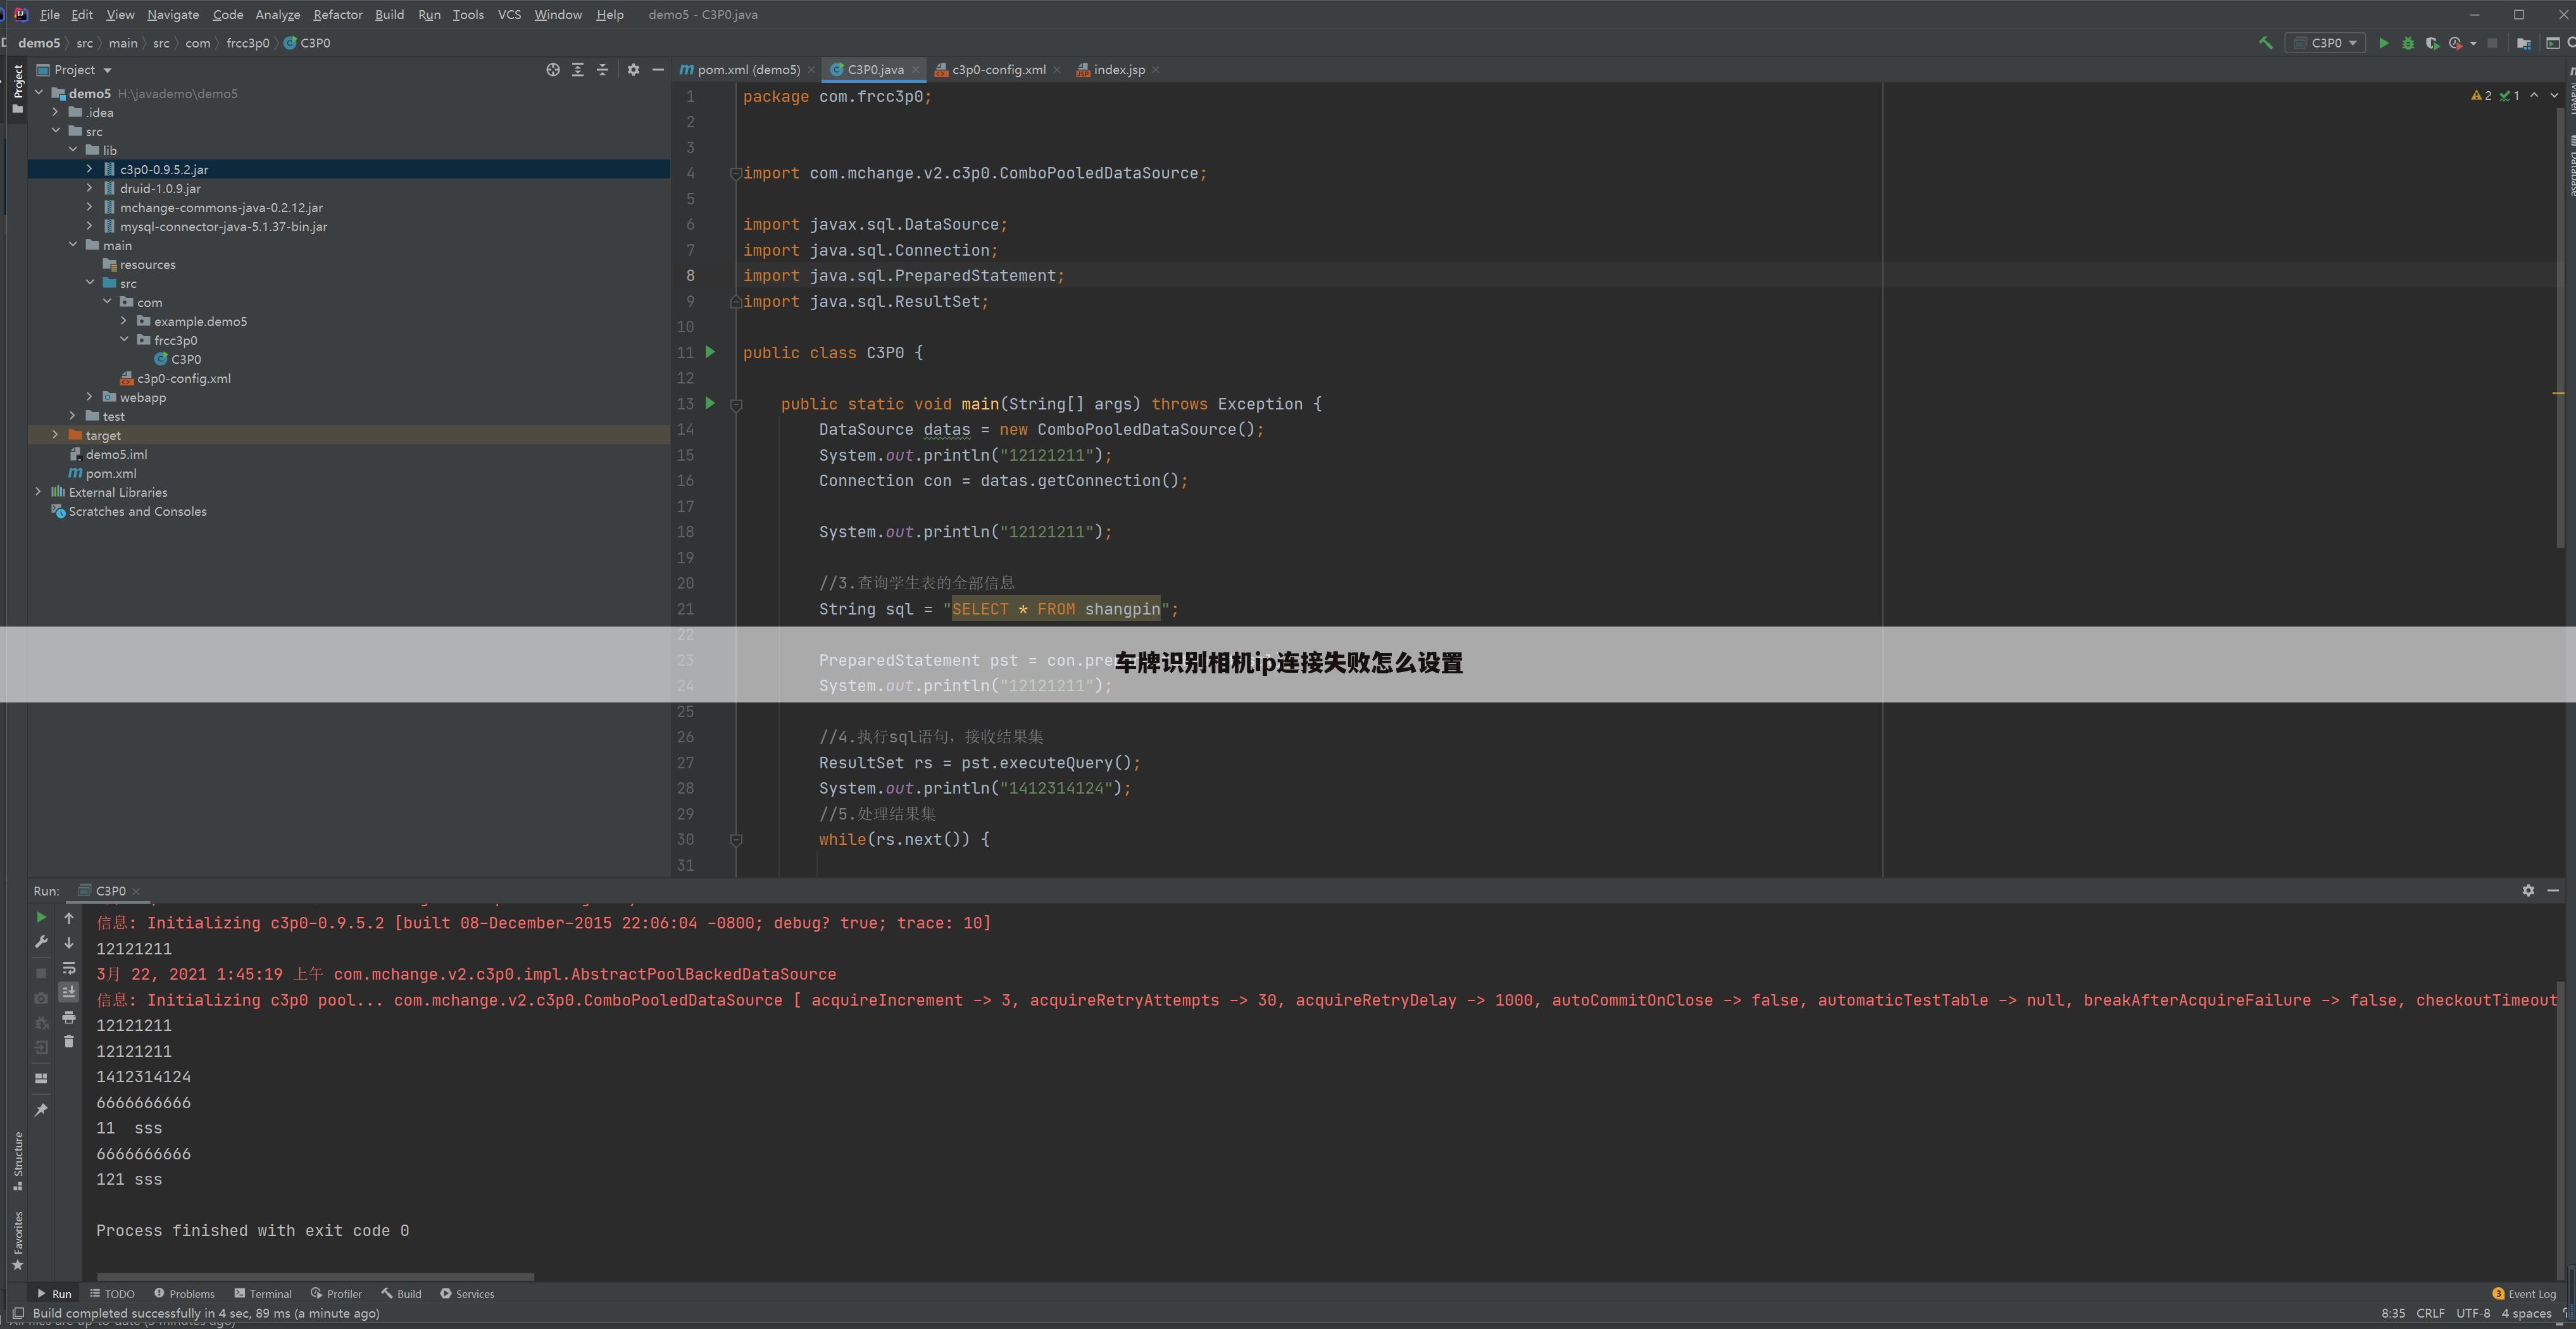Close the C3P0.java editor tab
Image resolution: width=2576 pixels, height=1329 pixels.
click(915, 70)
